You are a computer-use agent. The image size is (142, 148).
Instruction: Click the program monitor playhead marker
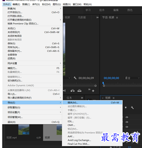pos(103,83)
